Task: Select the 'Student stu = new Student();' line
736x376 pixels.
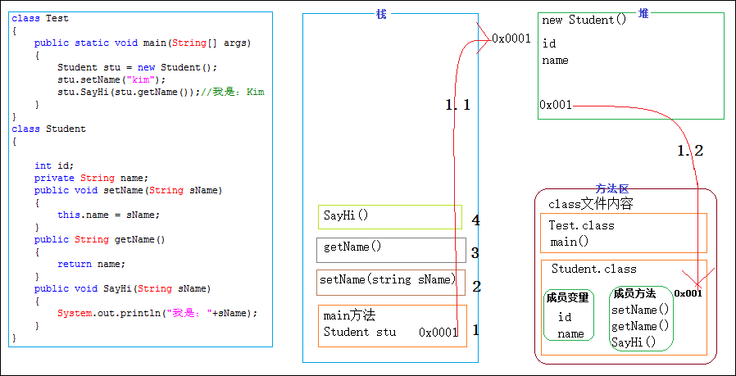Action: pyautogui.click(x=138, y=68)
